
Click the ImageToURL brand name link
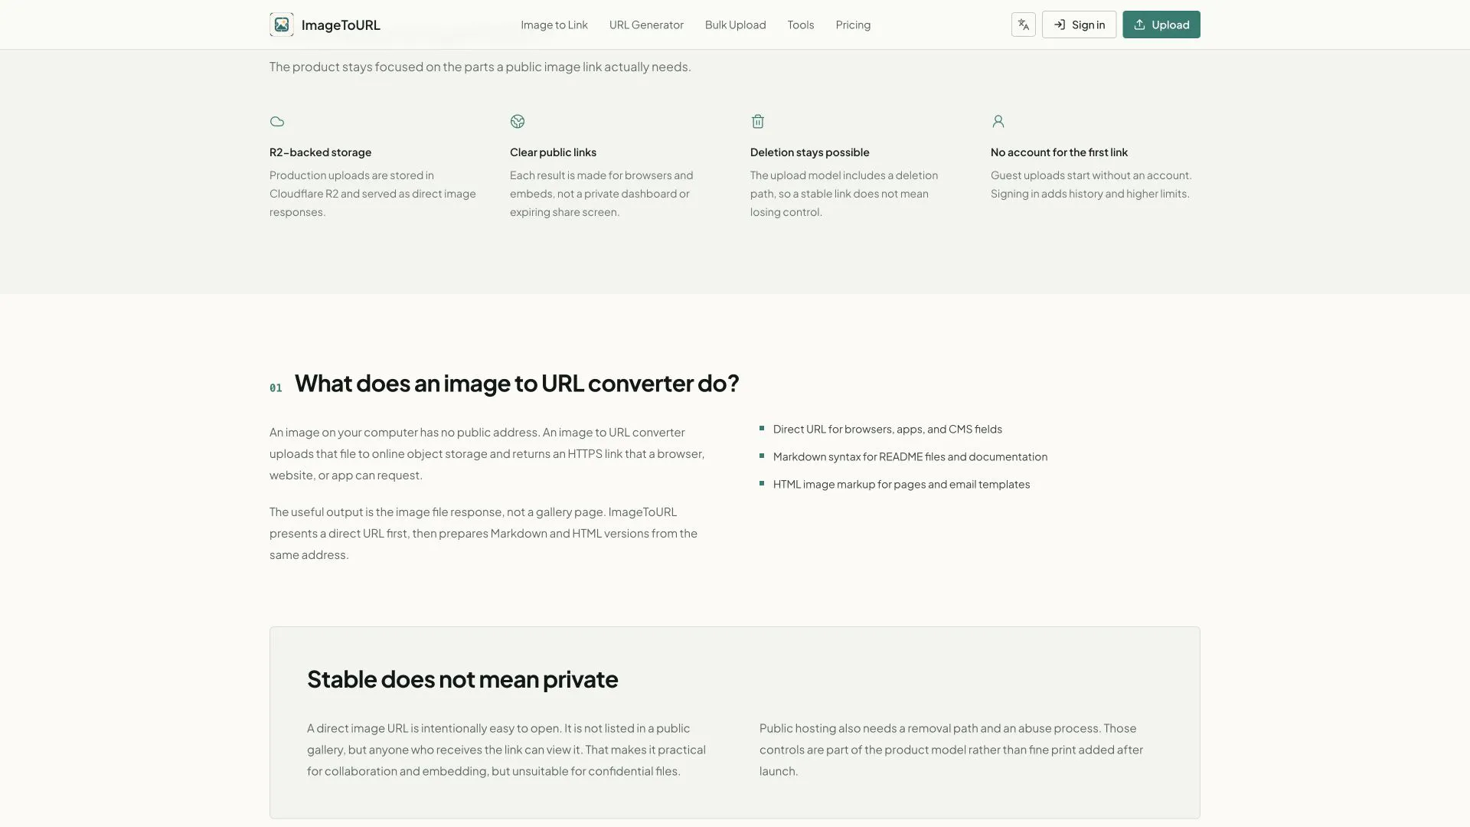tap(341, 25)
